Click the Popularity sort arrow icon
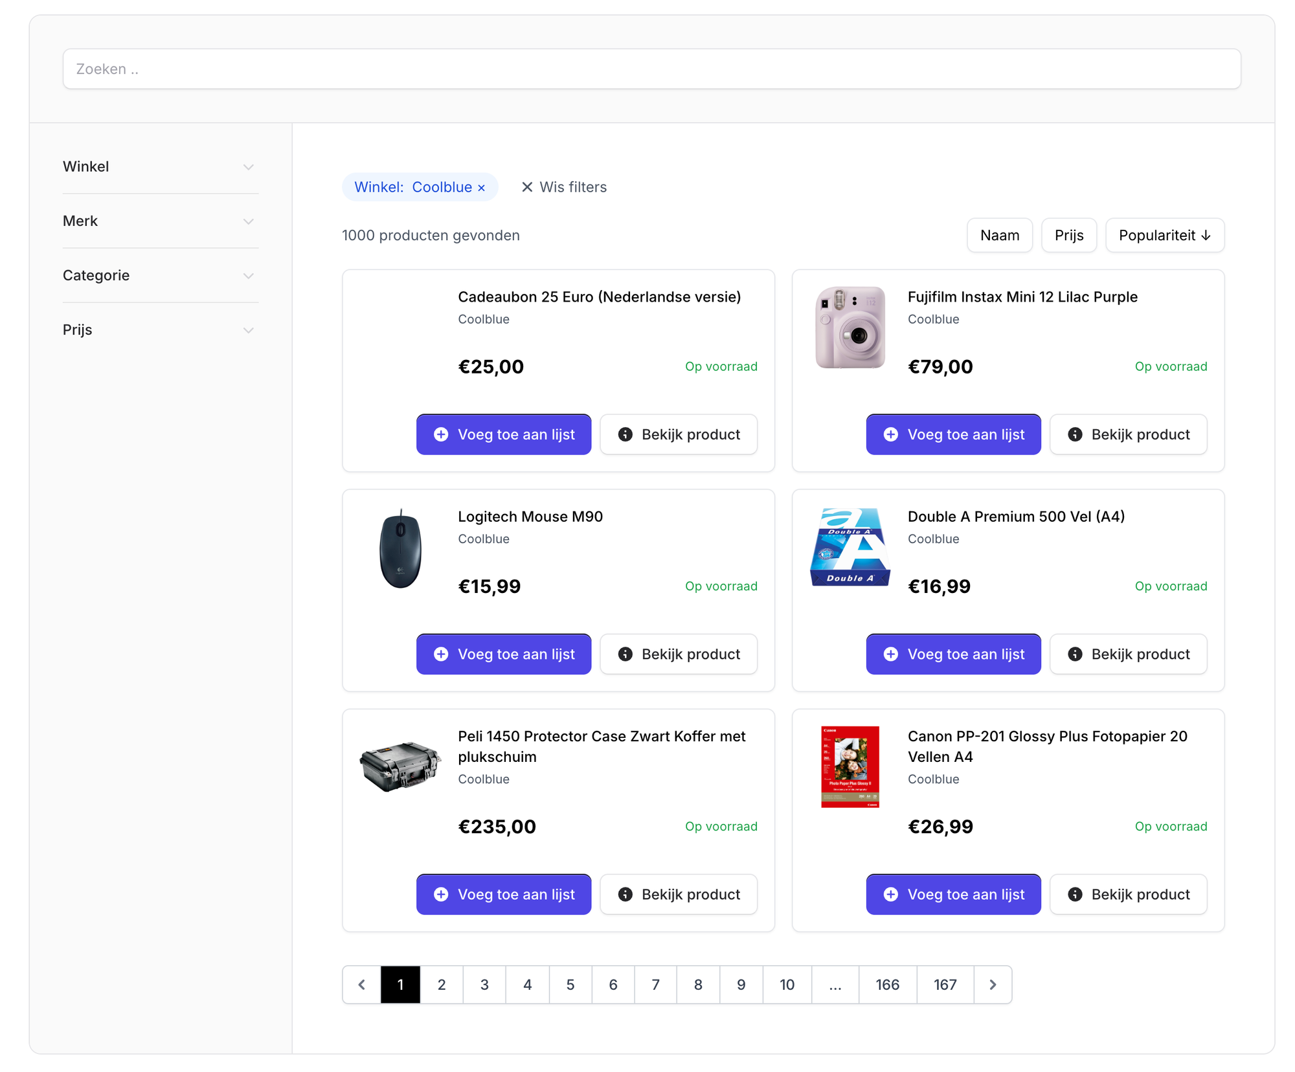 1206,236
